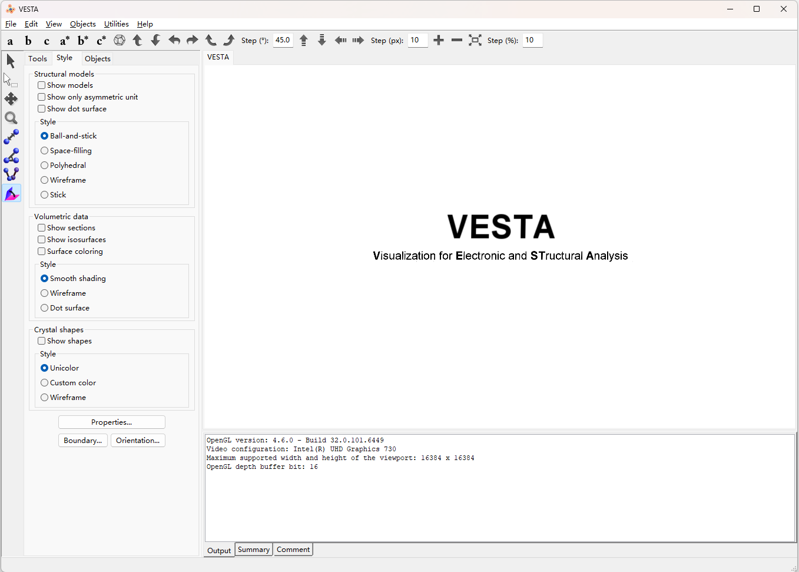The image size is (799, 572).
Task: Click the Properties... button
Action: coord(111,422)
